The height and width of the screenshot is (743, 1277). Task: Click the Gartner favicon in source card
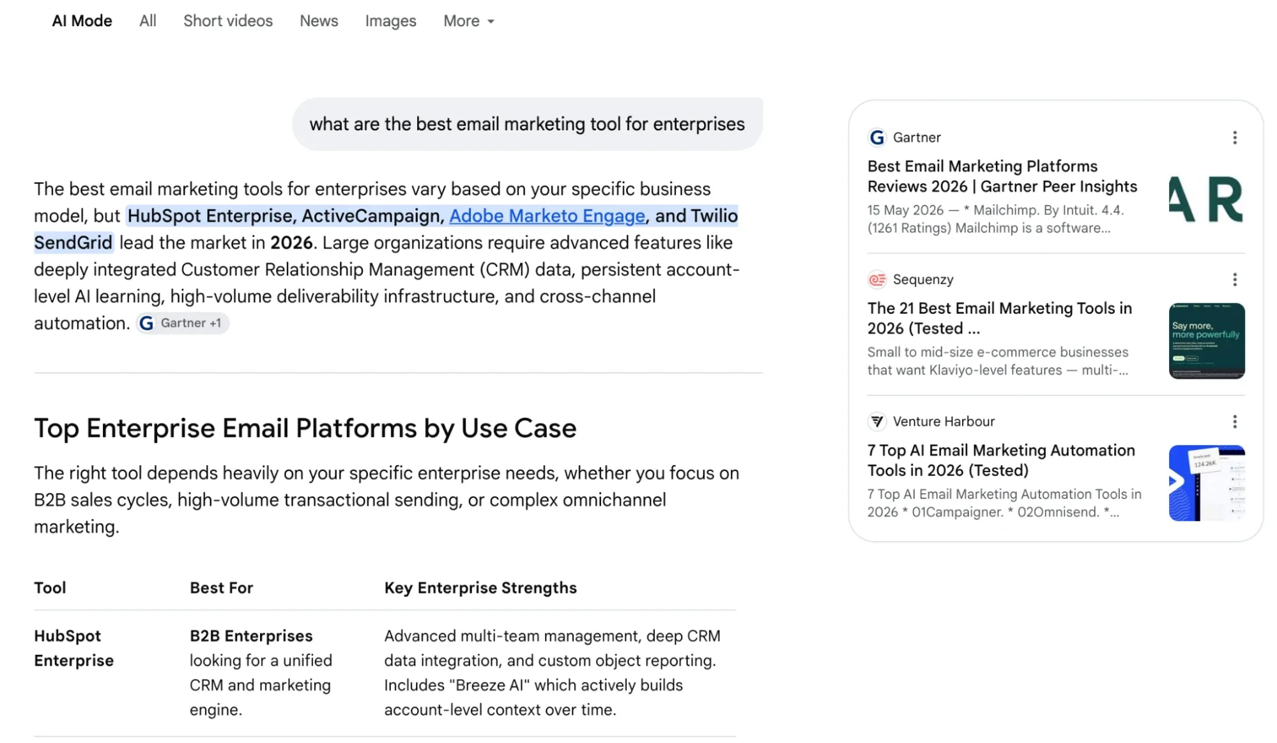click(877, 137)
